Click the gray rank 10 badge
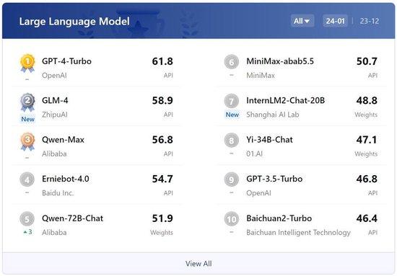Screen dimensions: 397x276 (232, 219)
